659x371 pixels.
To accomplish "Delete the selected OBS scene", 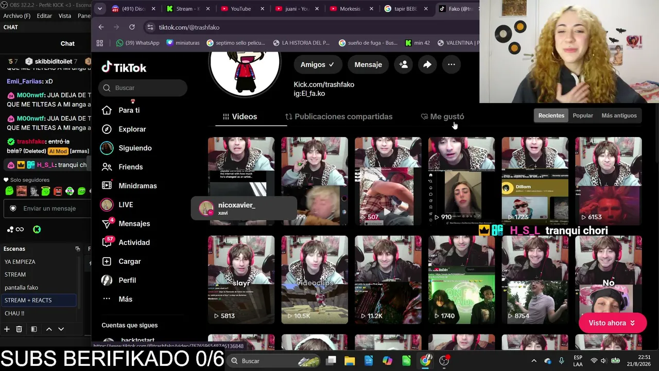I will 19,329.
